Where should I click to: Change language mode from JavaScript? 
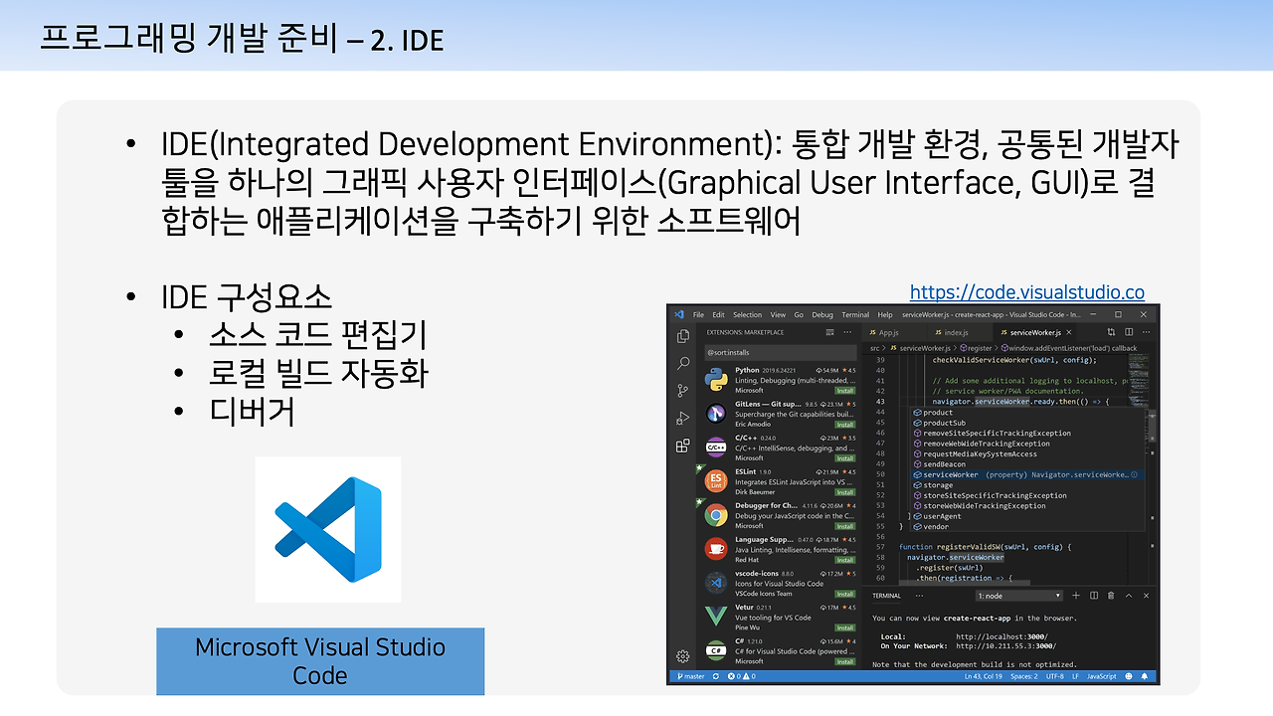tap(1101, 676)
